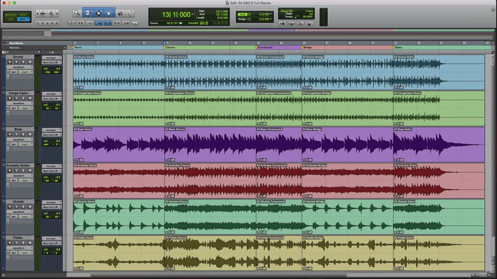Solo the Bass track
This screenshot has height=279, width=497.
[23, 134]
